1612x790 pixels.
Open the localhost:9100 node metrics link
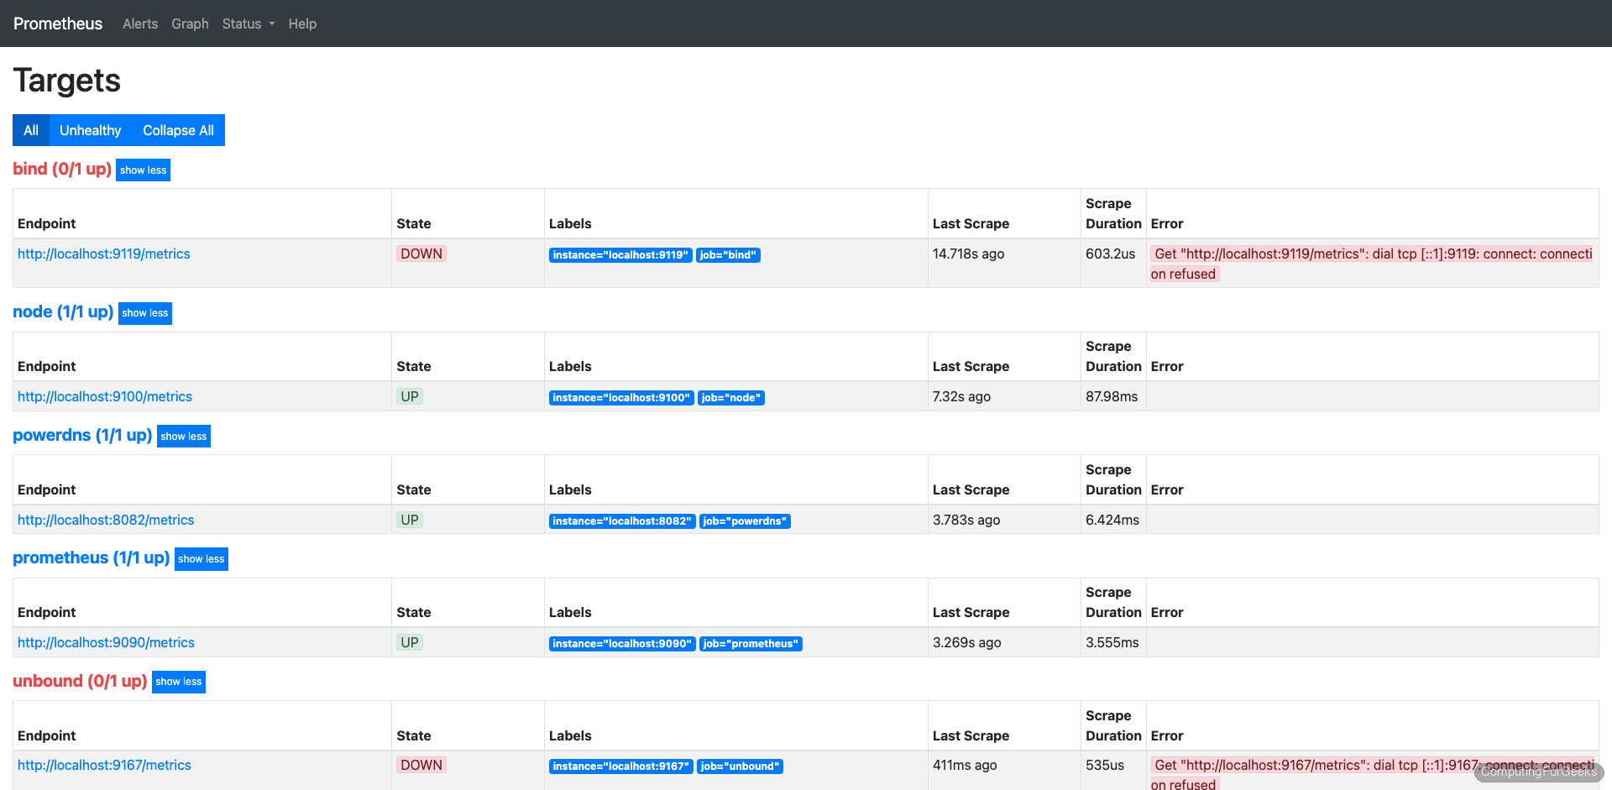click(104, 396)
